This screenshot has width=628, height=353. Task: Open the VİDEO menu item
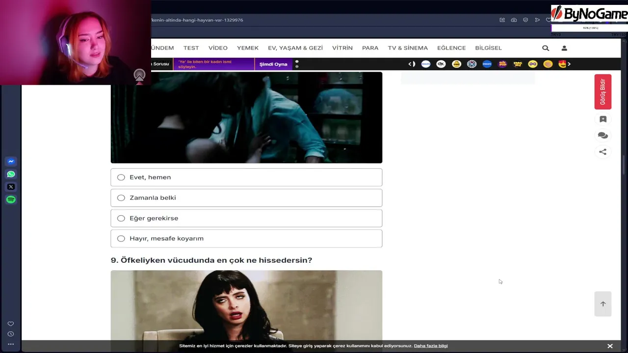coord(218,48)
